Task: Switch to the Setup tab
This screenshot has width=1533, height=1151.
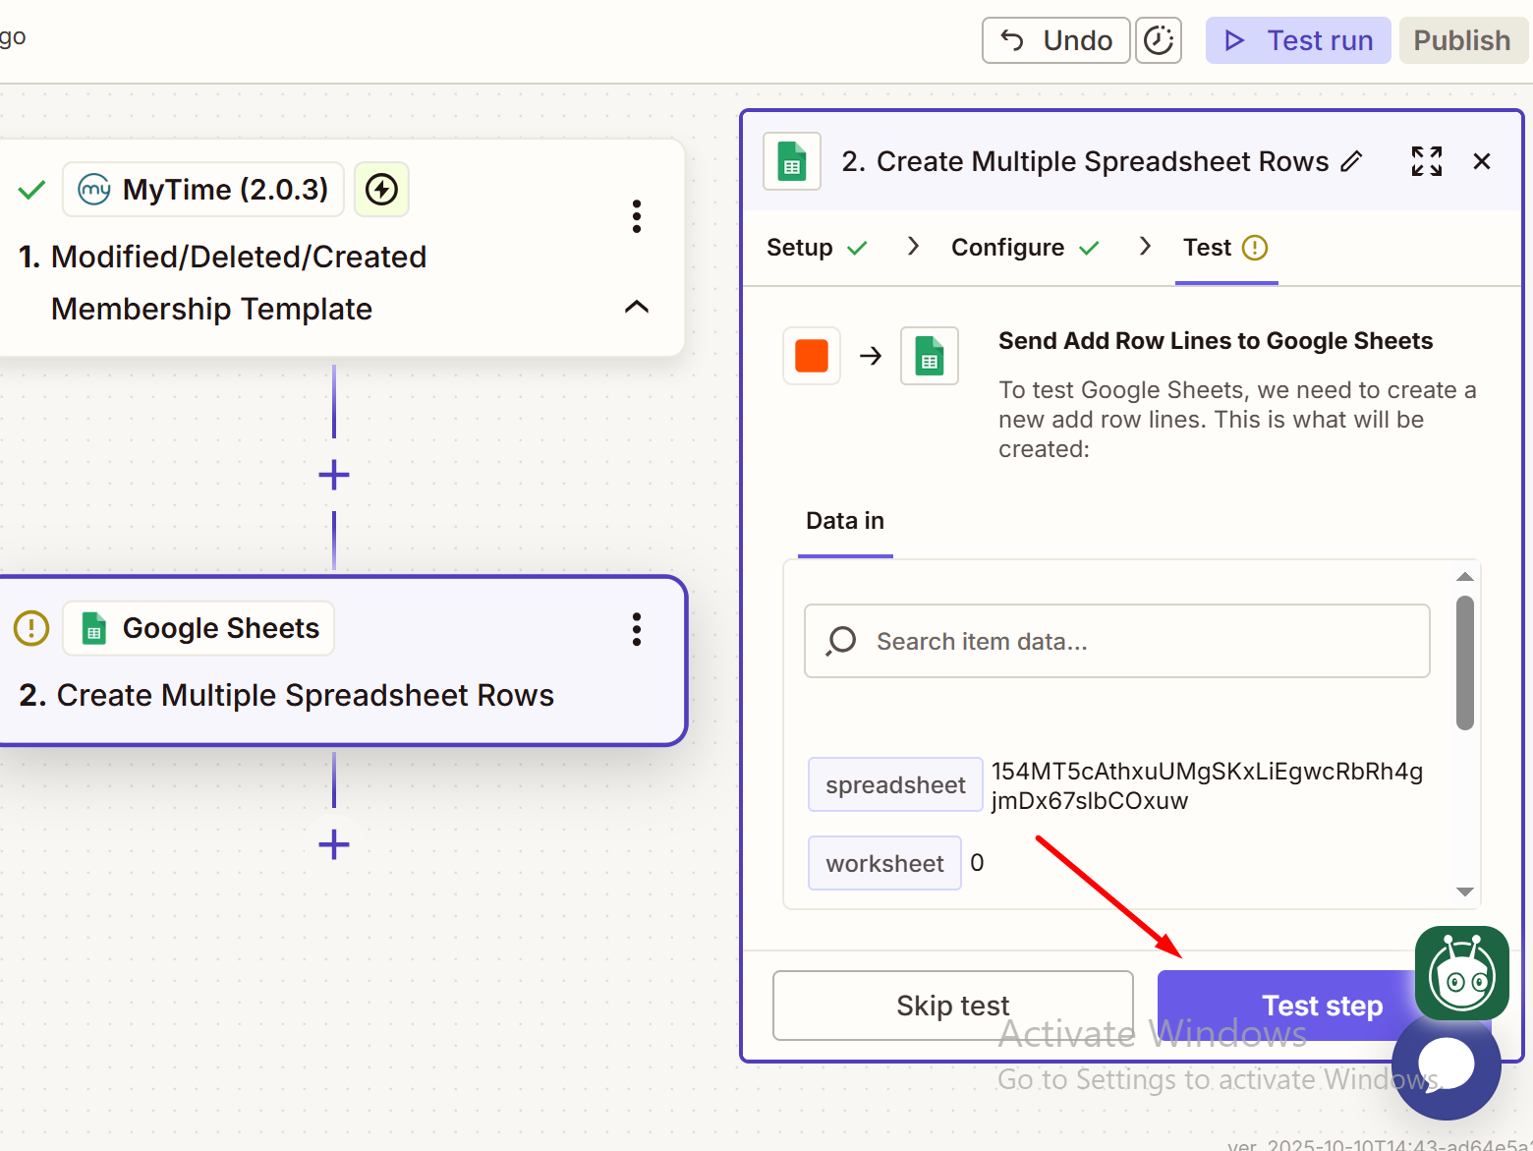Action: pyautogui.click(x=817, y=248)
